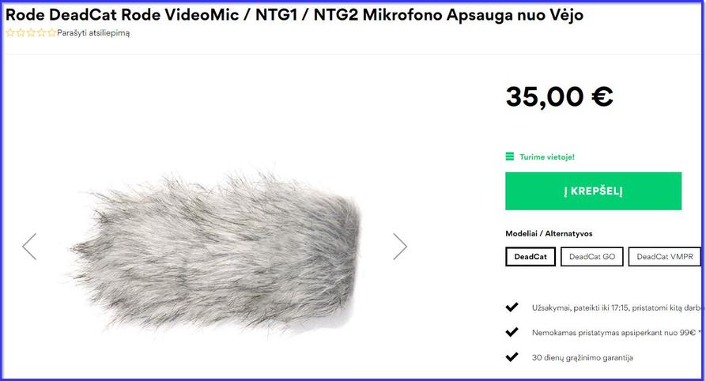Click the first rating star
Viewport: 706px width, 381px height.
tap(10, 32)
